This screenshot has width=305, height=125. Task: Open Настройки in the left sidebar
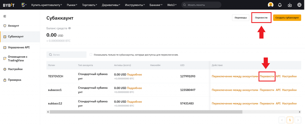[x=15, y=69]
